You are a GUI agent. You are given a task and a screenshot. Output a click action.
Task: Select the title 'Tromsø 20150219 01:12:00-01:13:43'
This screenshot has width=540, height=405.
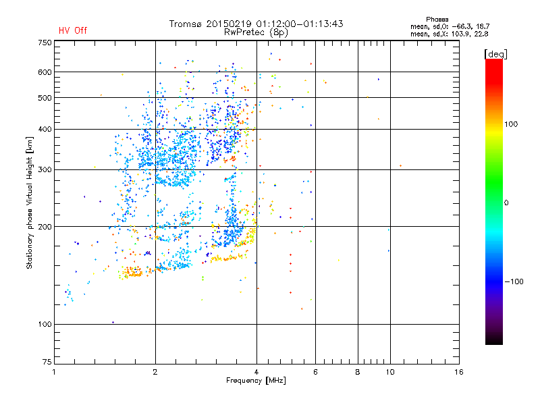[x=256, y=24]
